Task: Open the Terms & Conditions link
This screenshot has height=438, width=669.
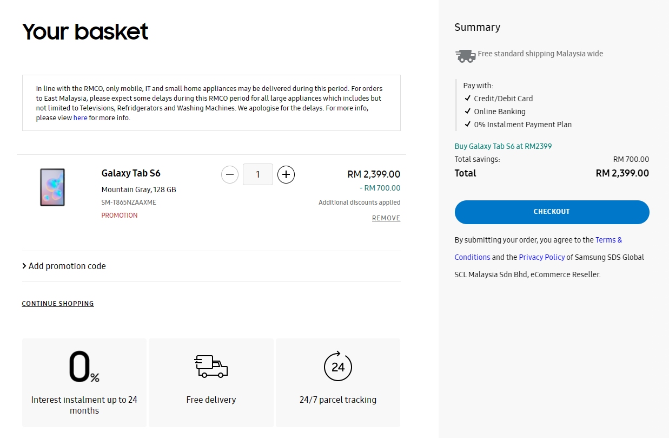Action: coord(608,240)
